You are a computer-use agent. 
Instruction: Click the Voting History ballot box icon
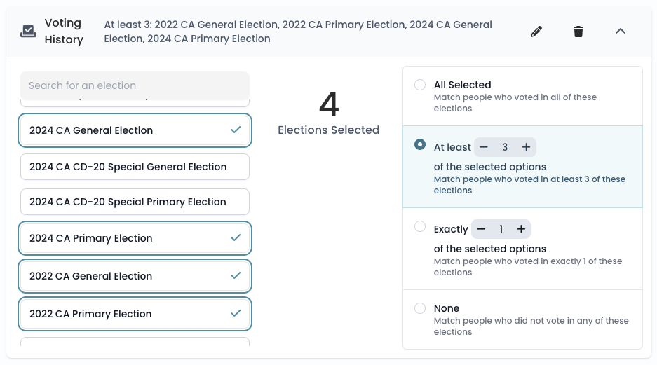coord(28,32)
